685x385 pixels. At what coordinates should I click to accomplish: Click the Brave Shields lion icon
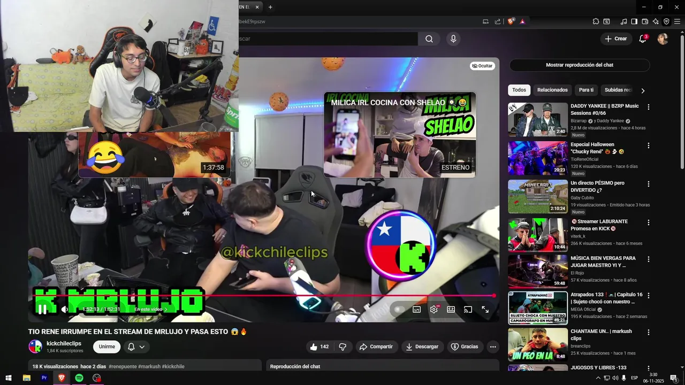pyautogui.click(x=511, y=21)
